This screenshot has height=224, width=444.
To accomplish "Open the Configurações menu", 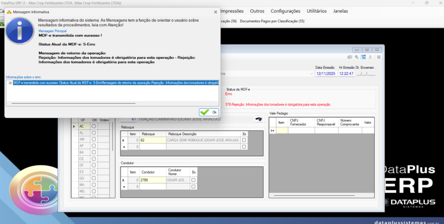I will 285,11.
